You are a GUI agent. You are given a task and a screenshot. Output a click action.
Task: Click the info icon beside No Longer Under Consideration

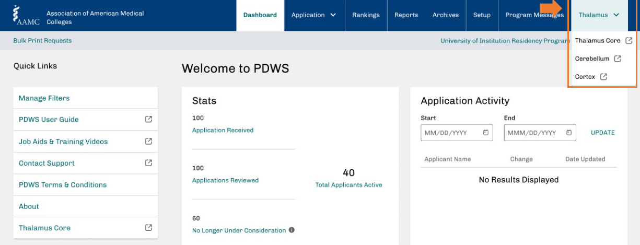coord(292,230)
